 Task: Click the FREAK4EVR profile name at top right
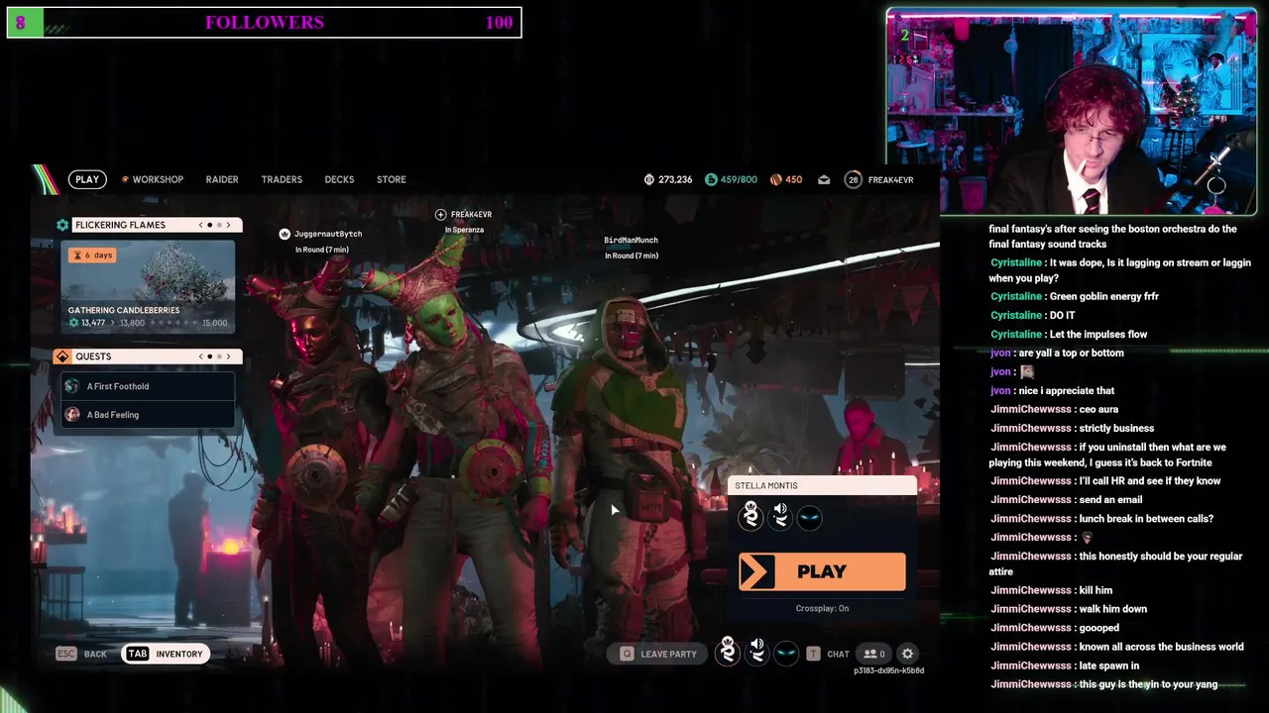(x=891, y=179)
